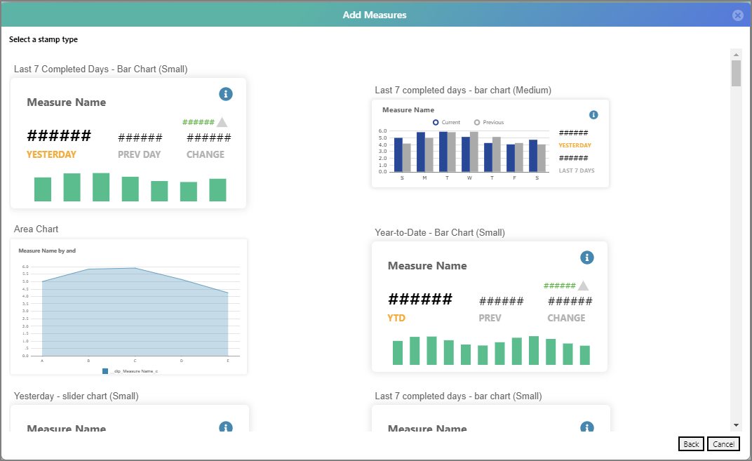Click change triangle indicator on Year-to-Date card
This screenshot has width=752, height=461.
click(583, 286)
